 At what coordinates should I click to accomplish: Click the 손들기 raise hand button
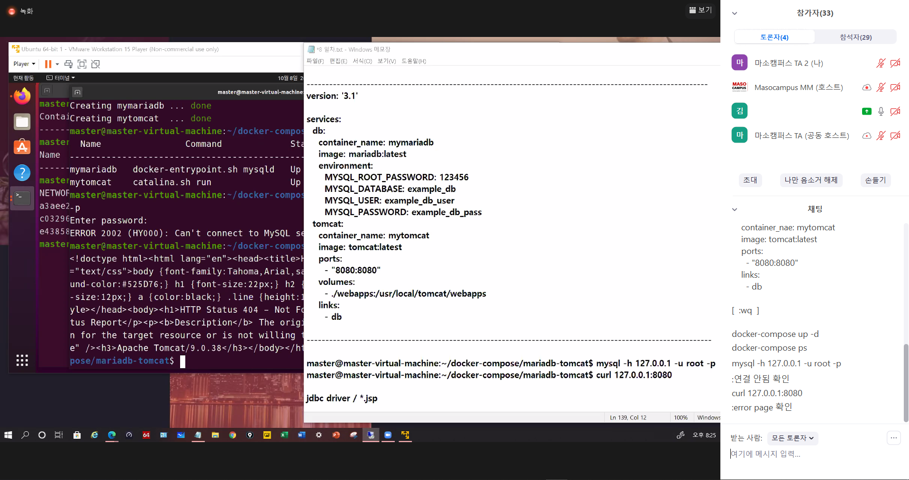[875, 180]
